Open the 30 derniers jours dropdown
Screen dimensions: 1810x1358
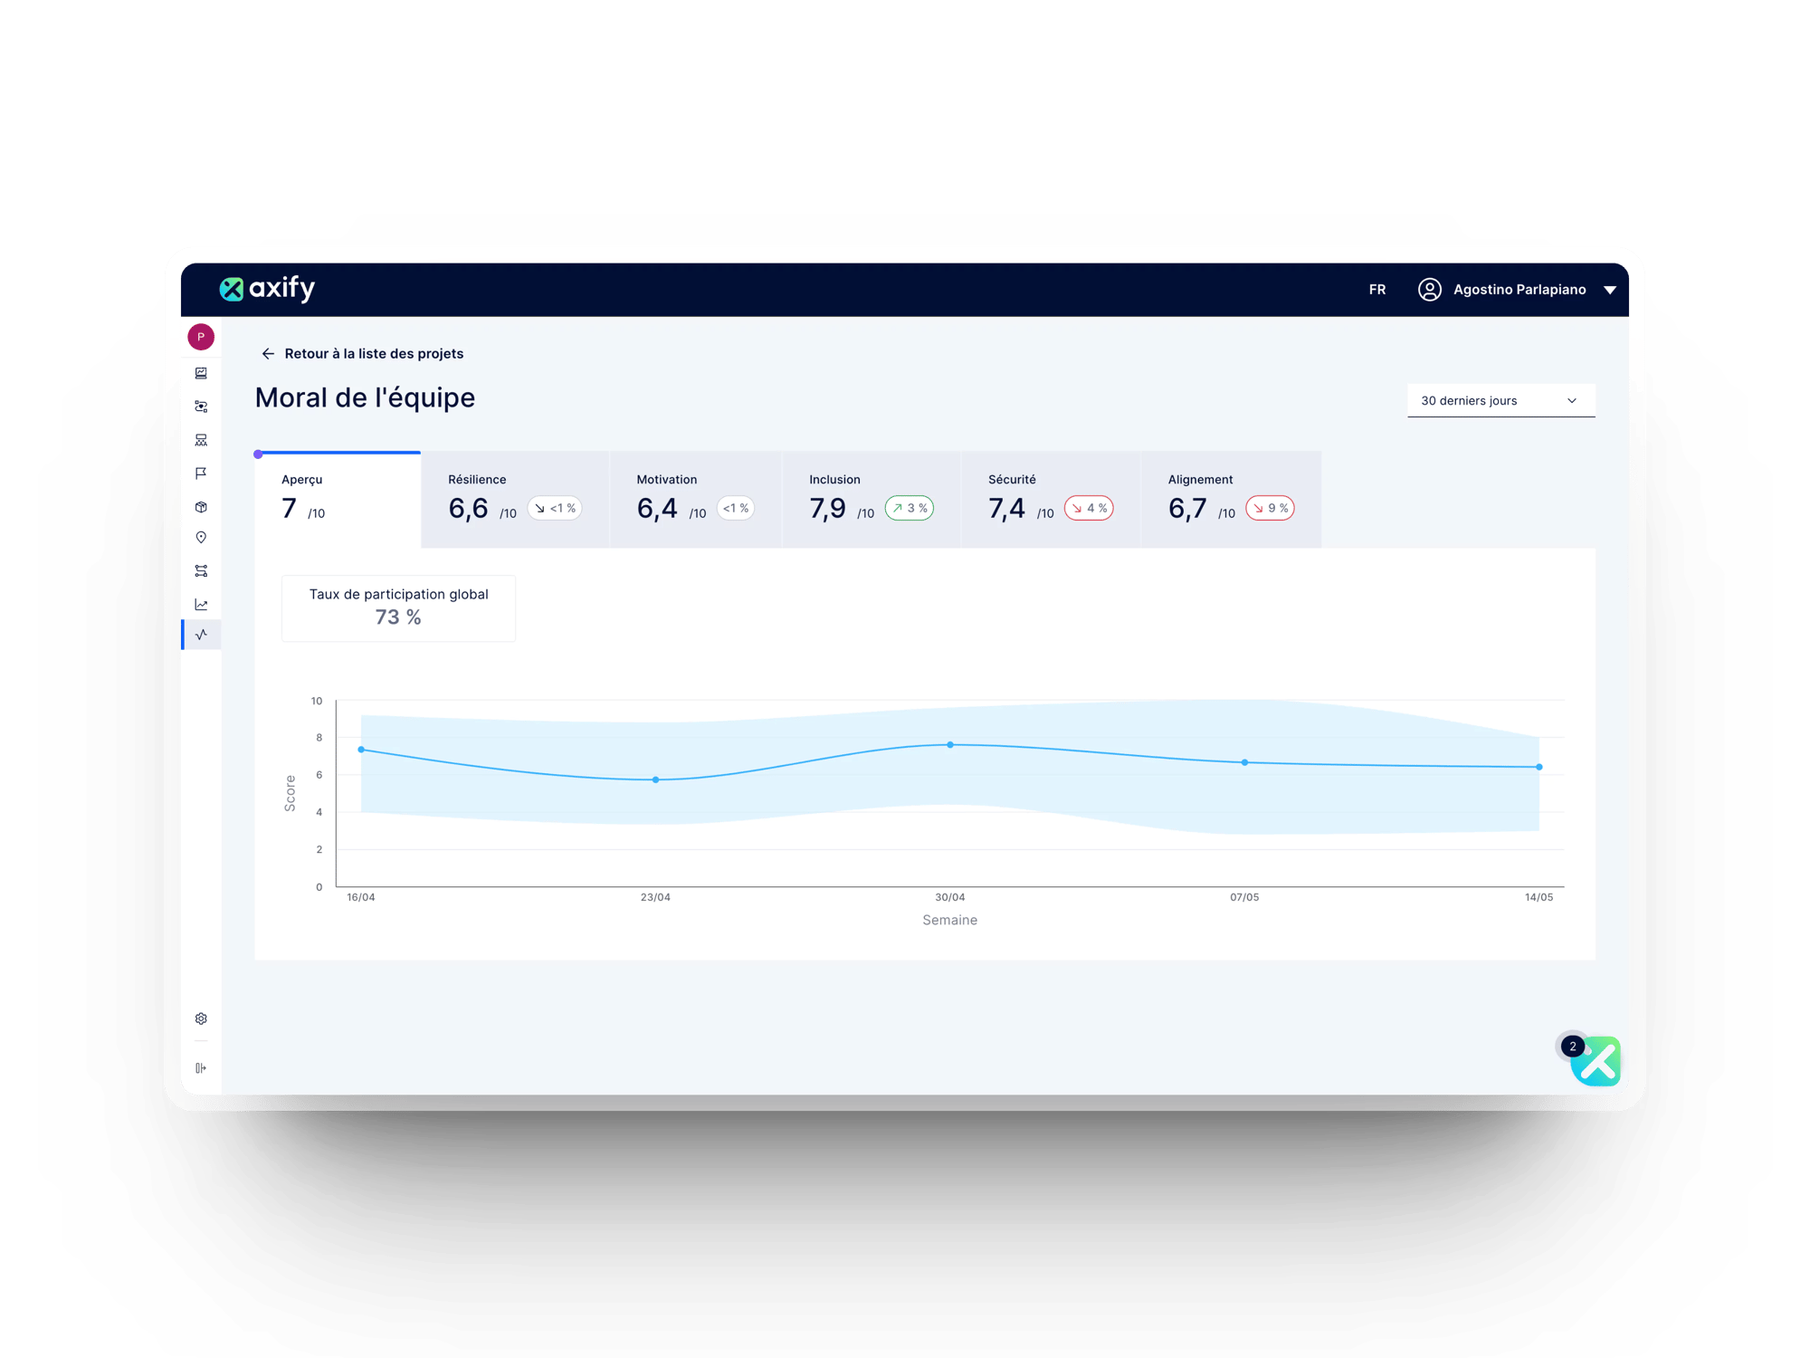pyautogui.click(x=1500, y=400)
